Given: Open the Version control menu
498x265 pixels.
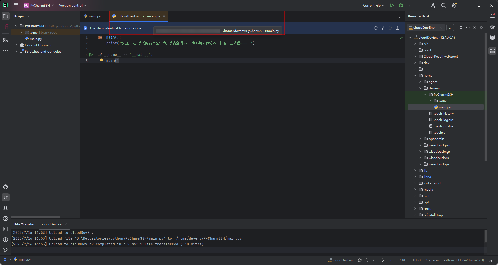Looking at the screenshot, I should click(x=71, y=5).
